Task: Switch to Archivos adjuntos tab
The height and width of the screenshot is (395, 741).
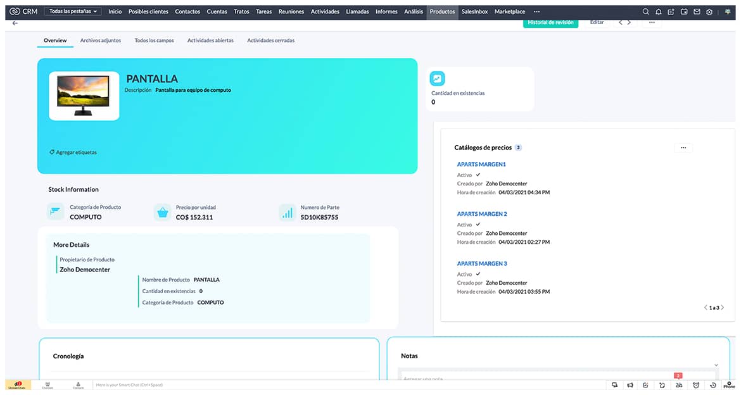Action: (100, 41)
